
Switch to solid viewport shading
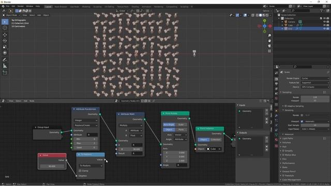pyautogui.click(x=260, y=15)
